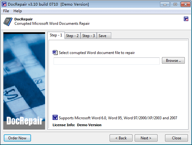Click the small Word-repair icon at top right
Image resolution: width=192 pixels, height=145 pixels.
186,19
